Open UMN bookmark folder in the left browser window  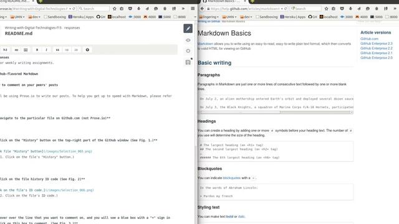point(17,17)
